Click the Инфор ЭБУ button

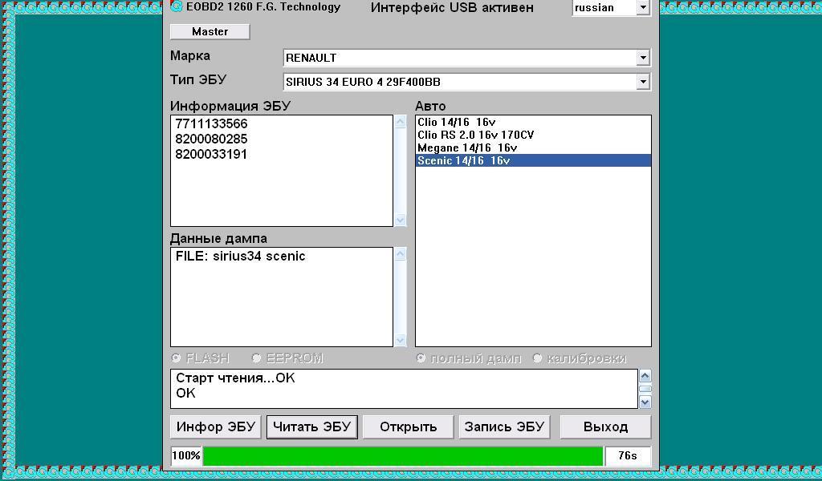tap(215, 426)
